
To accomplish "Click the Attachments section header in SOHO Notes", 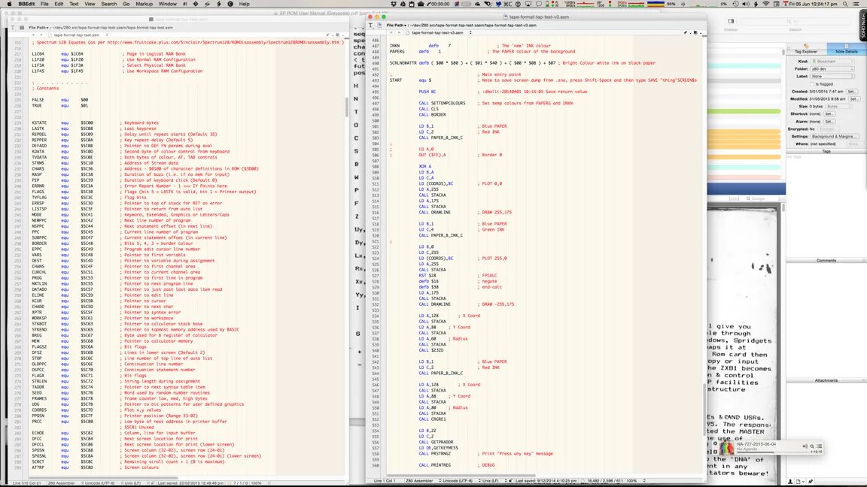I will click(x=826, y=380).
